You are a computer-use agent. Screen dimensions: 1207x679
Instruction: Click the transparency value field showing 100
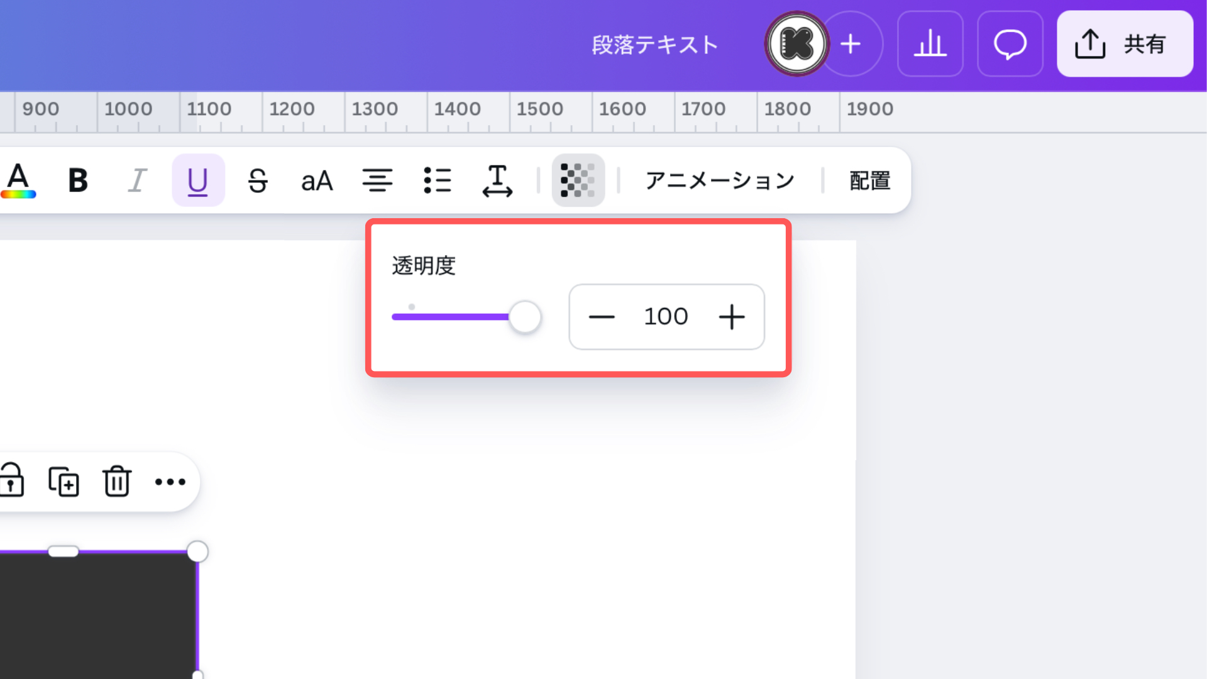pyautogui.click(x=666, y=316)
